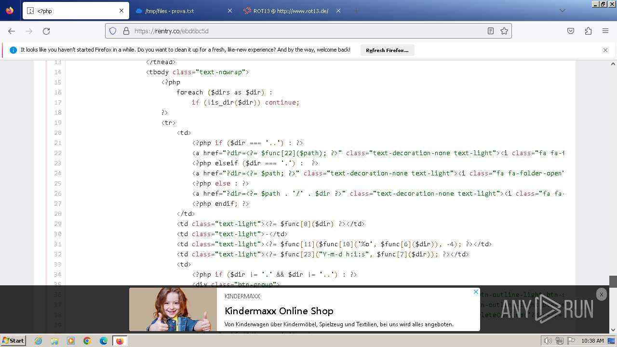Viewport: 617px width, 347px height.
Task: Save page to Pocket
Action: point(571,31)
